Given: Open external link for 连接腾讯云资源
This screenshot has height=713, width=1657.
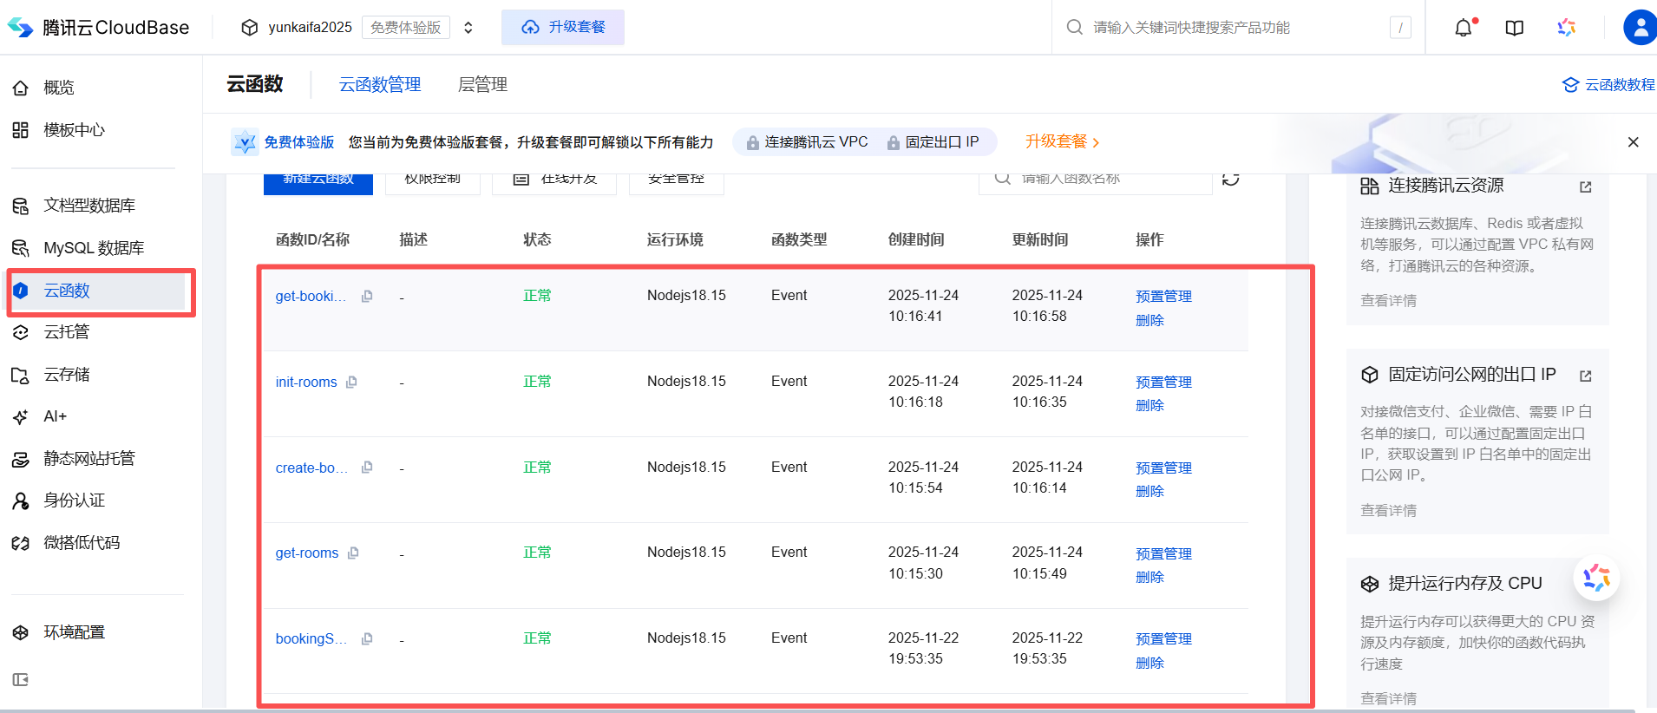Looking at the screenshot, I should [1586, 186].
